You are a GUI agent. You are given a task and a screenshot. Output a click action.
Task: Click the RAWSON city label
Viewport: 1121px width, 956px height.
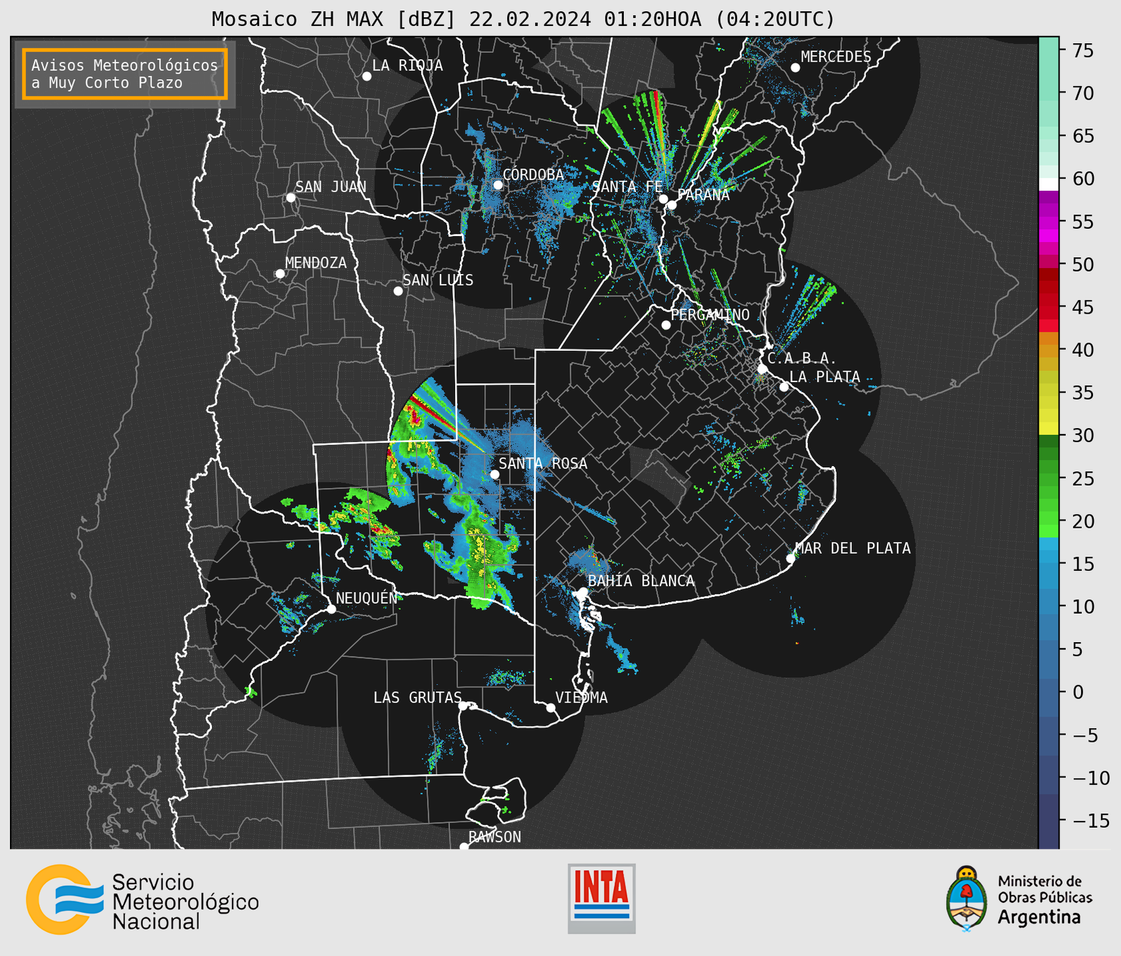pyautogui.click(x=495, y=837)
